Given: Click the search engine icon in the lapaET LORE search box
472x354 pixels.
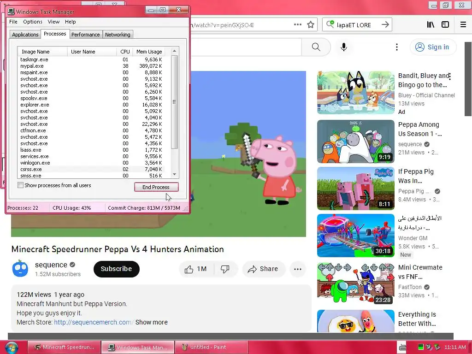Looking at the screenshot, I should 330,24.
